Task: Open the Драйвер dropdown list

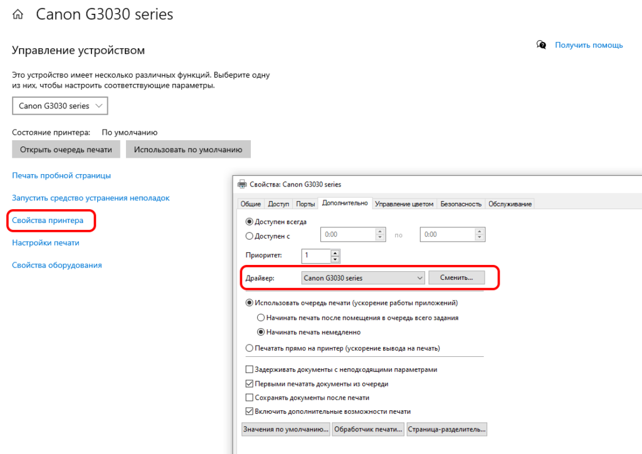Action: 363,278
